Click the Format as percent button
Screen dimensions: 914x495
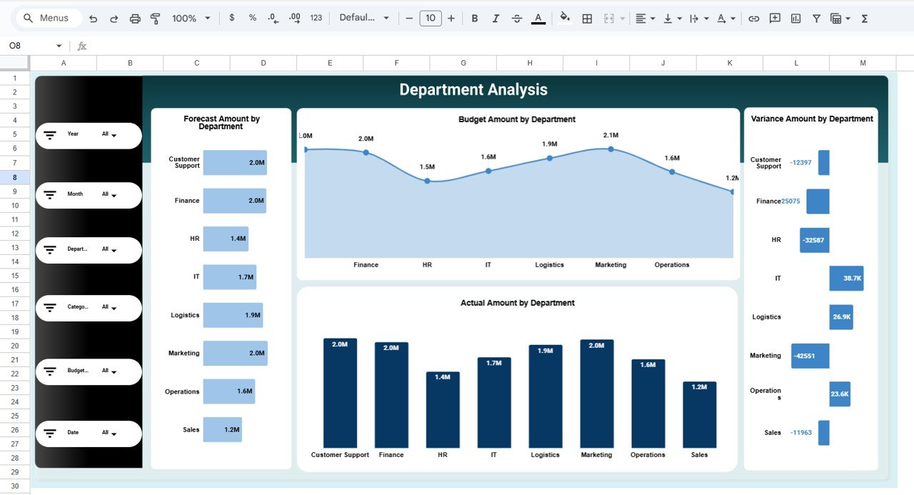(x=252, y=19)
